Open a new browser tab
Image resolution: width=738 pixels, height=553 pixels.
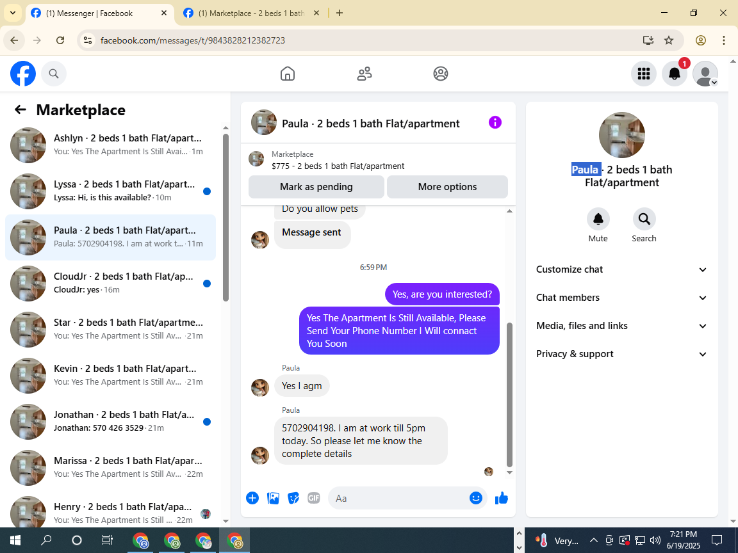click(340, 13)
